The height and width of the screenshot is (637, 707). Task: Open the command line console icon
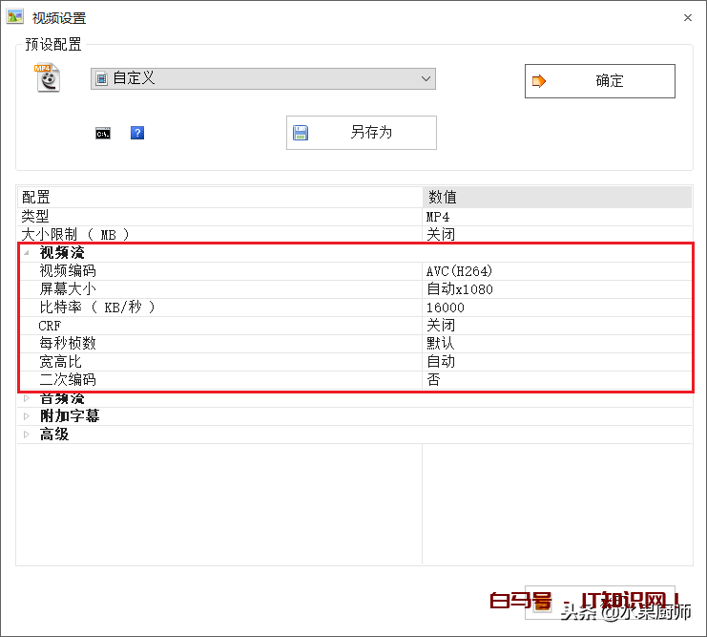click(x=103, y=133)
